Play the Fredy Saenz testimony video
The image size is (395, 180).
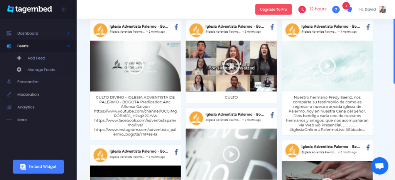click(327, 66)
